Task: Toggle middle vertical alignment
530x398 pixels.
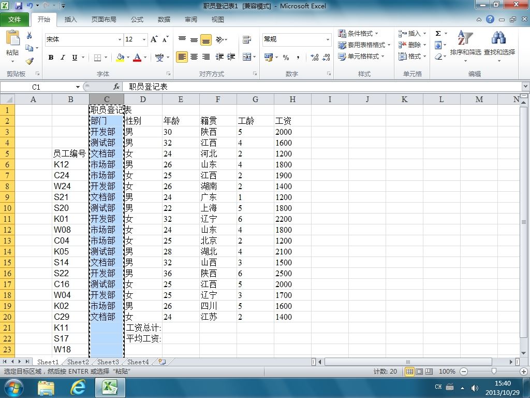Action: 194,39
